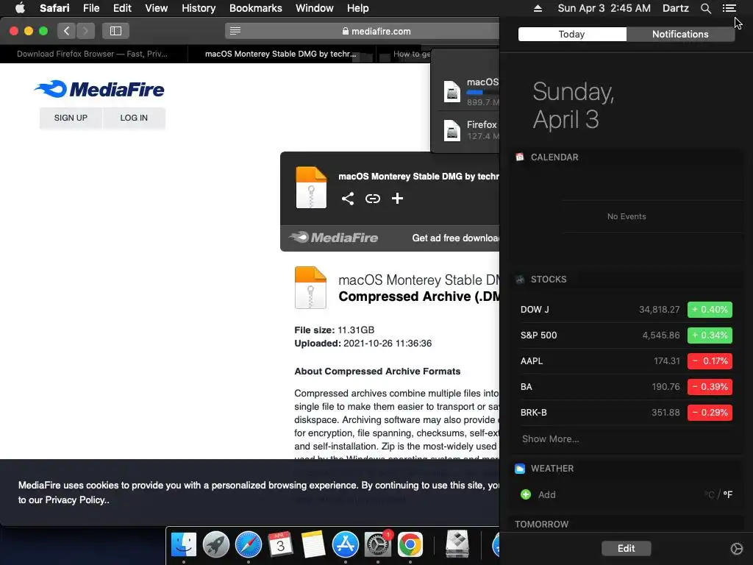Open the Apple menu
The height and width of the screenshot is (565, 753).
click(x=20, y=8)
